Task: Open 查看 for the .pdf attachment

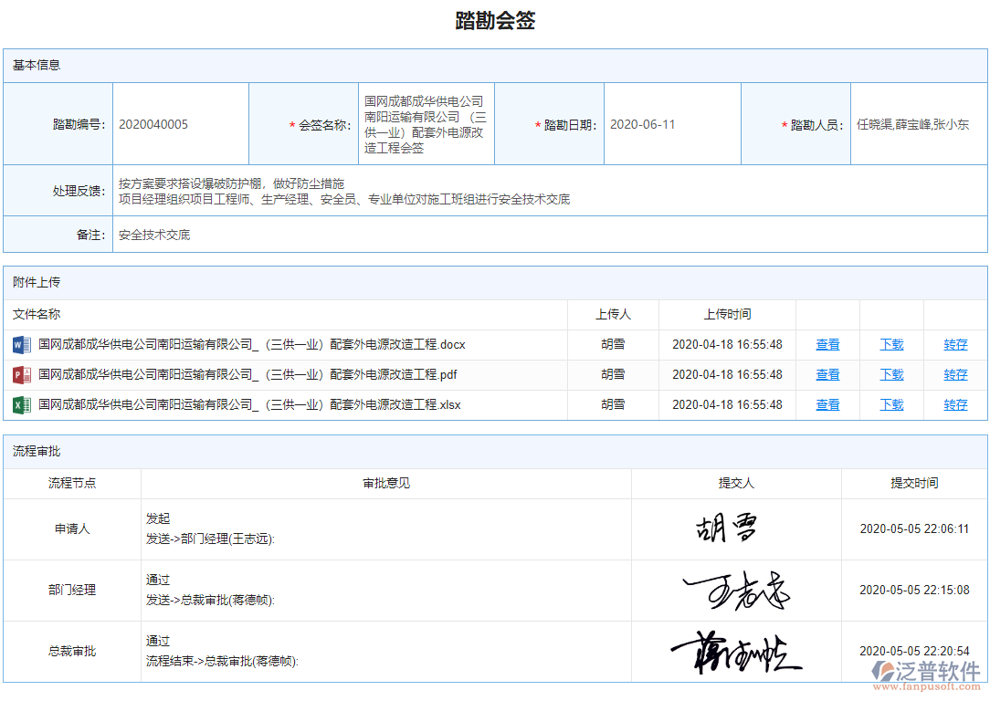Action: click(x=827, y=374)
